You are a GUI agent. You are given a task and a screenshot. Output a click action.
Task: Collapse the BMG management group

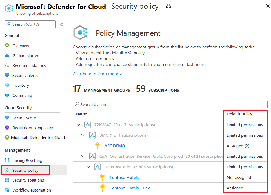coord(83,135)
